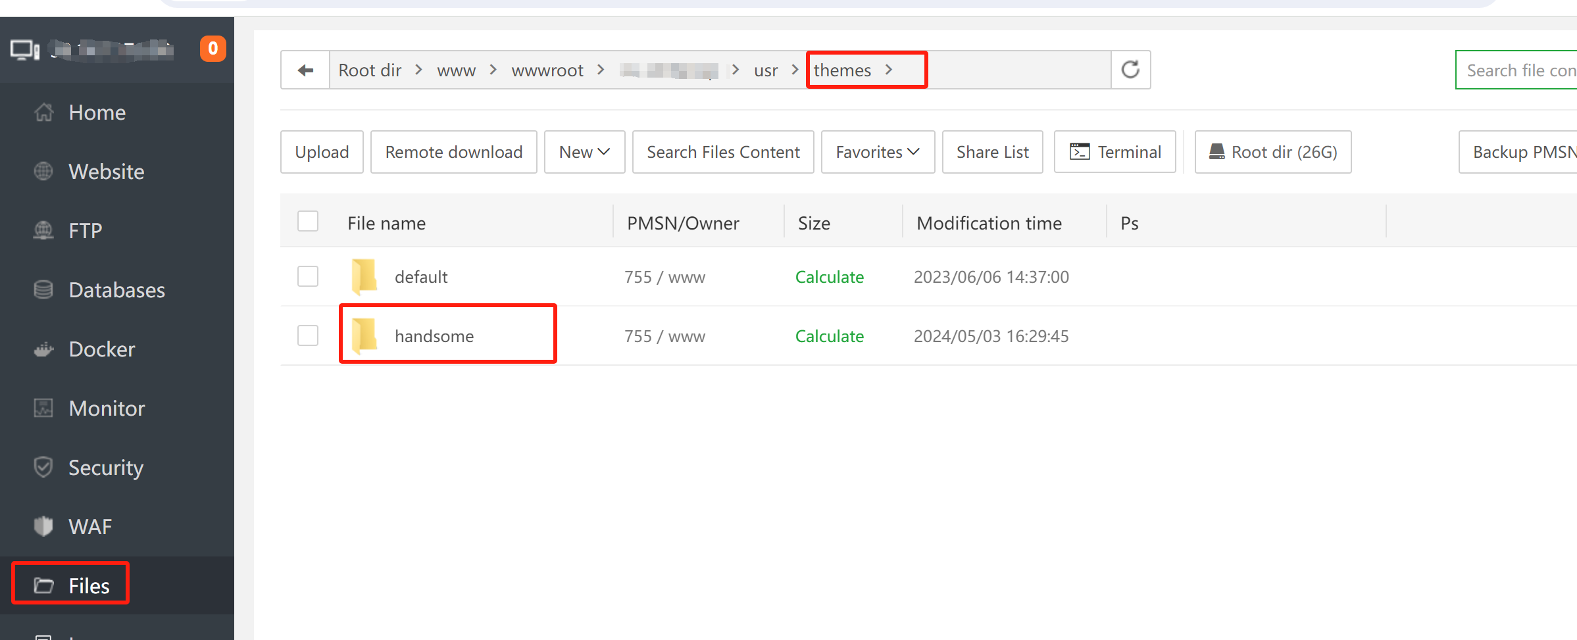Screen dimensions: 1577x640
Task: Click the default folder icon
Action: coord(364,277)
